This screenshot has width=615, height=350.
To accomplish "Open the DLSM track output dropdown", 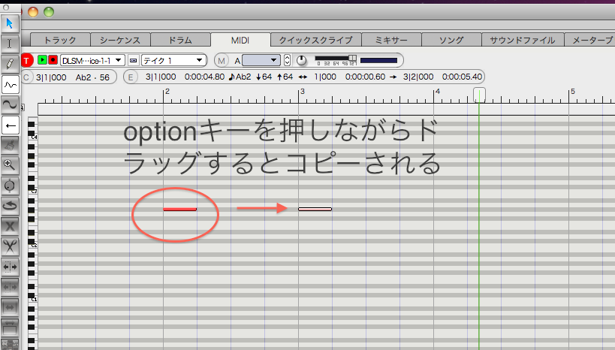I will (x=92, y=60).
